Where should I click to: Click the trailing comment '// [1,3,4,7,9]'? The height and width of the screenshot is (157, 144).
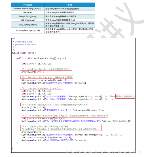[115, 135]
